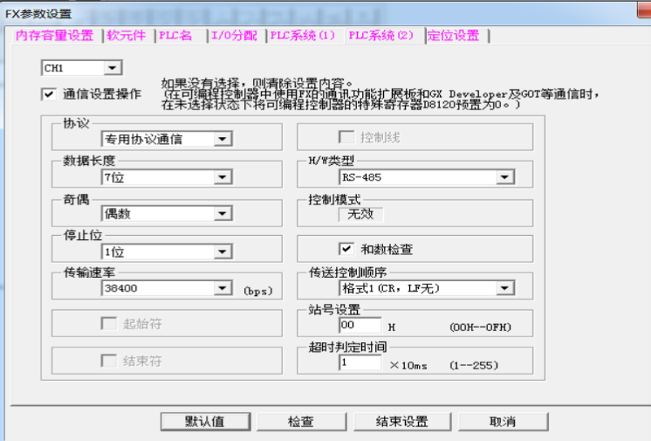This screenshot has width=651, height=441.
Task: Open the 软元件 tab
Action: [127, 36]
